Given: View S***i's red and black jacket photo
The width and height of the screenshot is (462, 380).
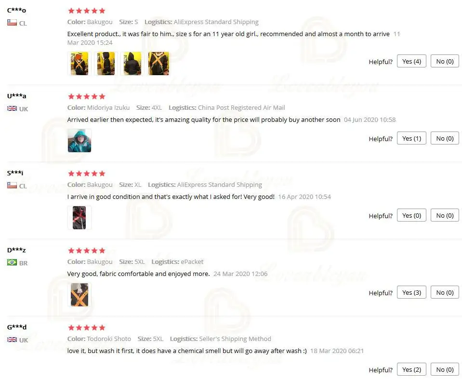Looking at the screenshot, I should point(79,218).
